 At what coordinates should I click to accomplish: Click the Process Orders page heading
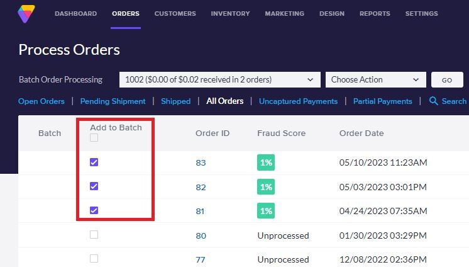click(x=69, y=50)
